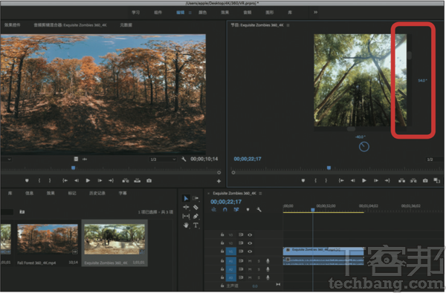Activate the Type (T) tool
The height and width of the screenshot is (293, 446).
pos(195,225)
